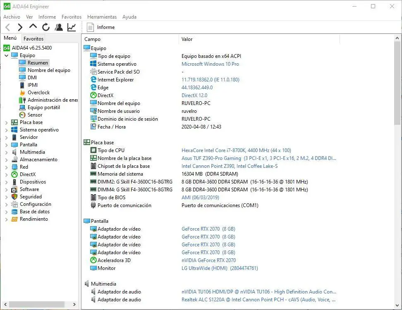Open the HexaCore Intel Core i7-8700K link
402x310 pixels.
236,150
